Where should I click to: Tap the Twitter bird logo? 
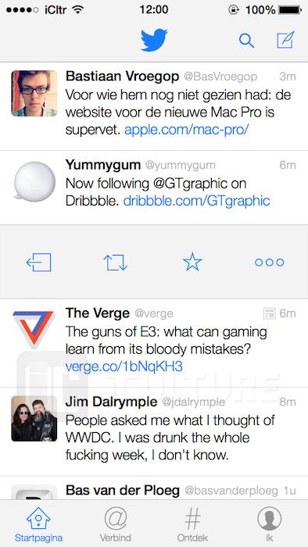(x=154, y=40)
